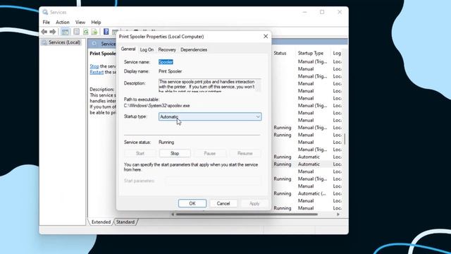Click the 'C:\Windows\System32\spoolsv.exe' path text
The image size is (451, 254).
[156, 106]
